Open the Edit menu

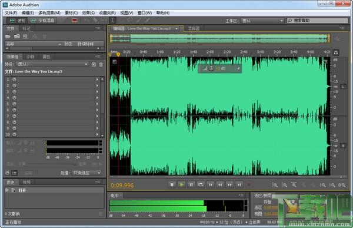tap(28, 13)
